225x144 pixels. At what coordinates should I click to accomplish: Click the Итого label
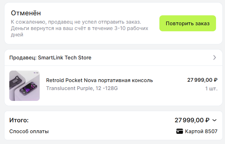[x=19, y=120]
